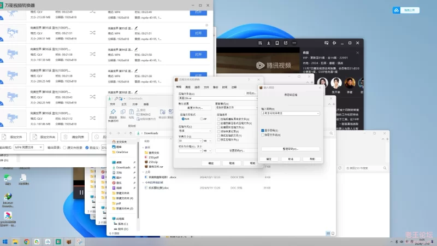The height and width of the screenshot is (246, 437).
Task: Open the 共享 ribbon tab in Explorer
Action: pos(135,104)
